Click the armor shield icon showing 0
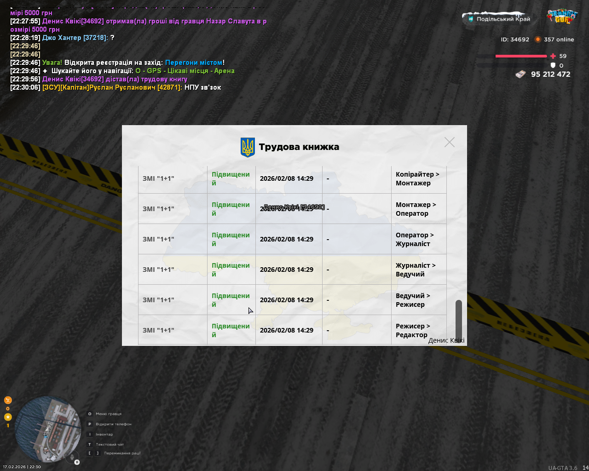 [x=553, y=65]
